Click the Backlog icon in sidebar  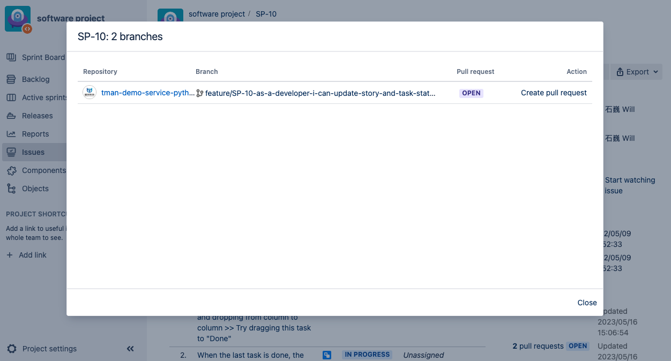(x=11, y=79)
